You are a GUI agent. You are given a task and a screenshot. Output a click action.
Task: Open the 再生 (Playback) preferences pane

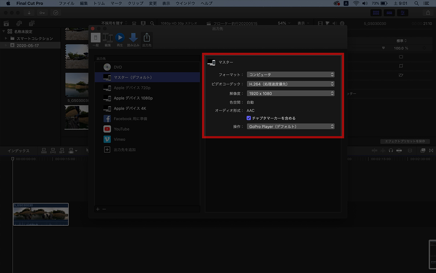120,40
